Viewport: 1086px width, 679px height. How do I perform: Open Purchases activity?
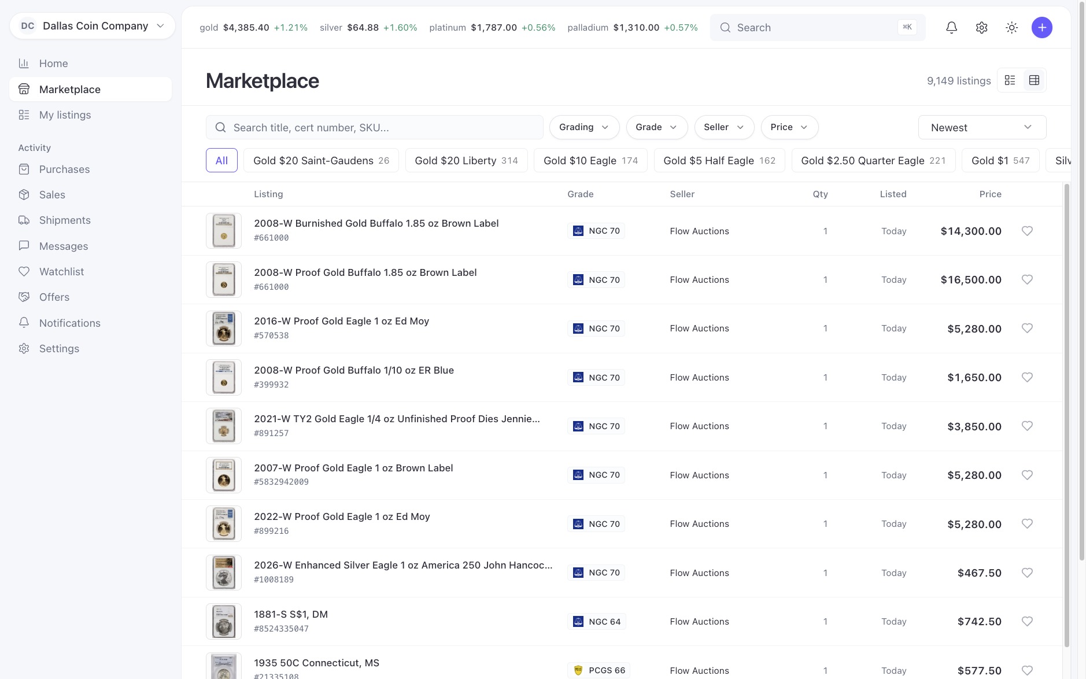pos(90,169)
